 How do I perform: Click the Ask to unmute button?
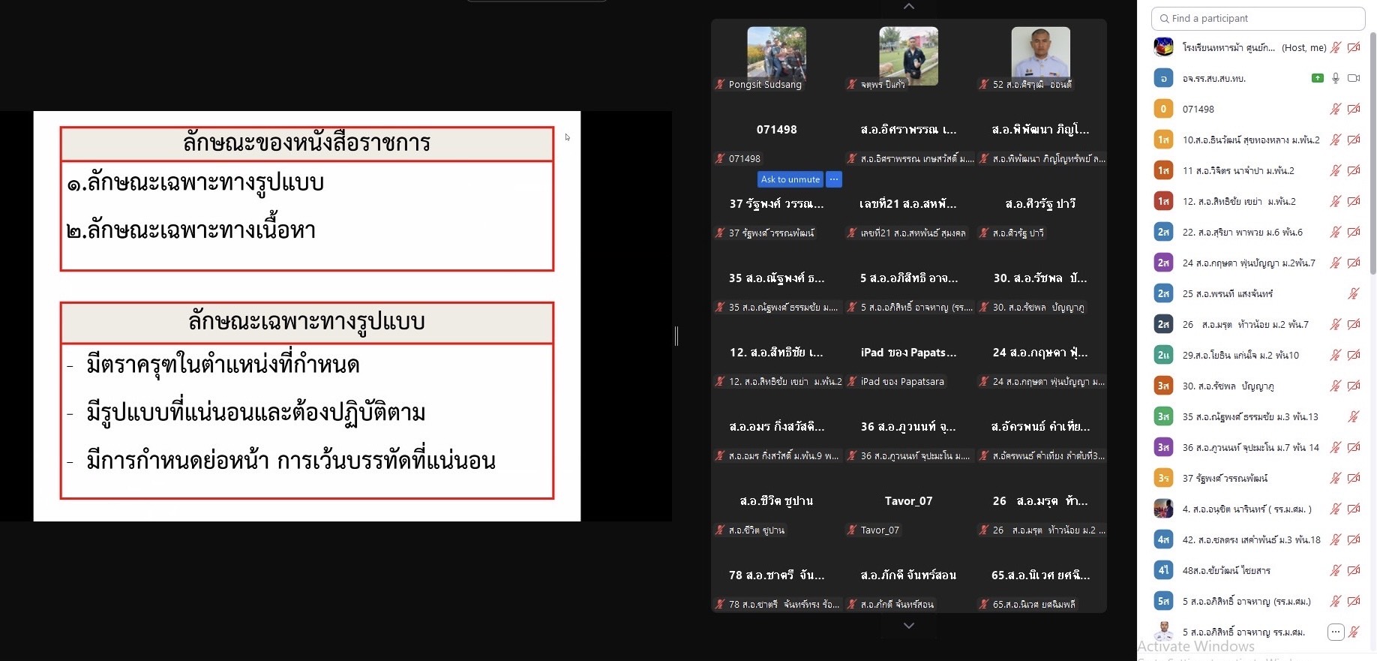click(x=790, y=179)
